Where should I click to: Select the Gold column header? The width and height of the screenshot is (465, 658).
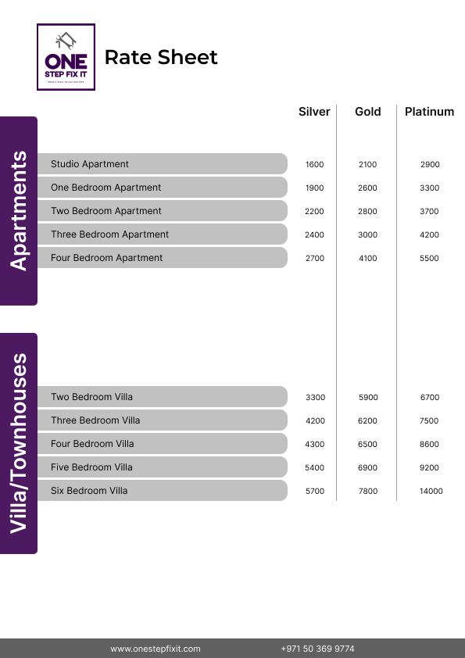pyautogui.click(x=367, y=112)
